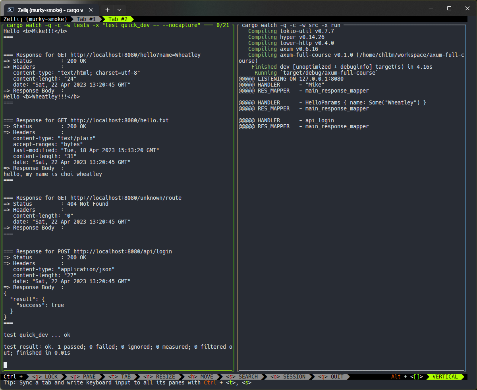Select Zellij Tab #2
This screenshot has width=477, height=390.
118,19
